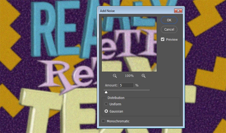This screenshot has height=133, width=226.
Task: Enable the Monochromatic checkbox
Action: (103, 121)
